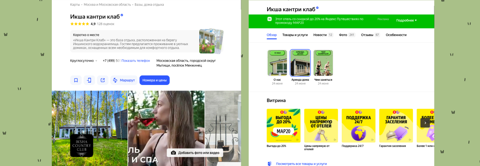Open the Выгода до 20% showcase card
This screenshot has width=480, height=166.
(x=283, y=125)
